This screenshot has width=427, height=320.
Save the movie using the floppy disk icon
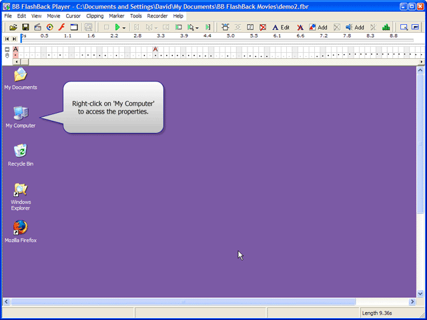(25, 27)
